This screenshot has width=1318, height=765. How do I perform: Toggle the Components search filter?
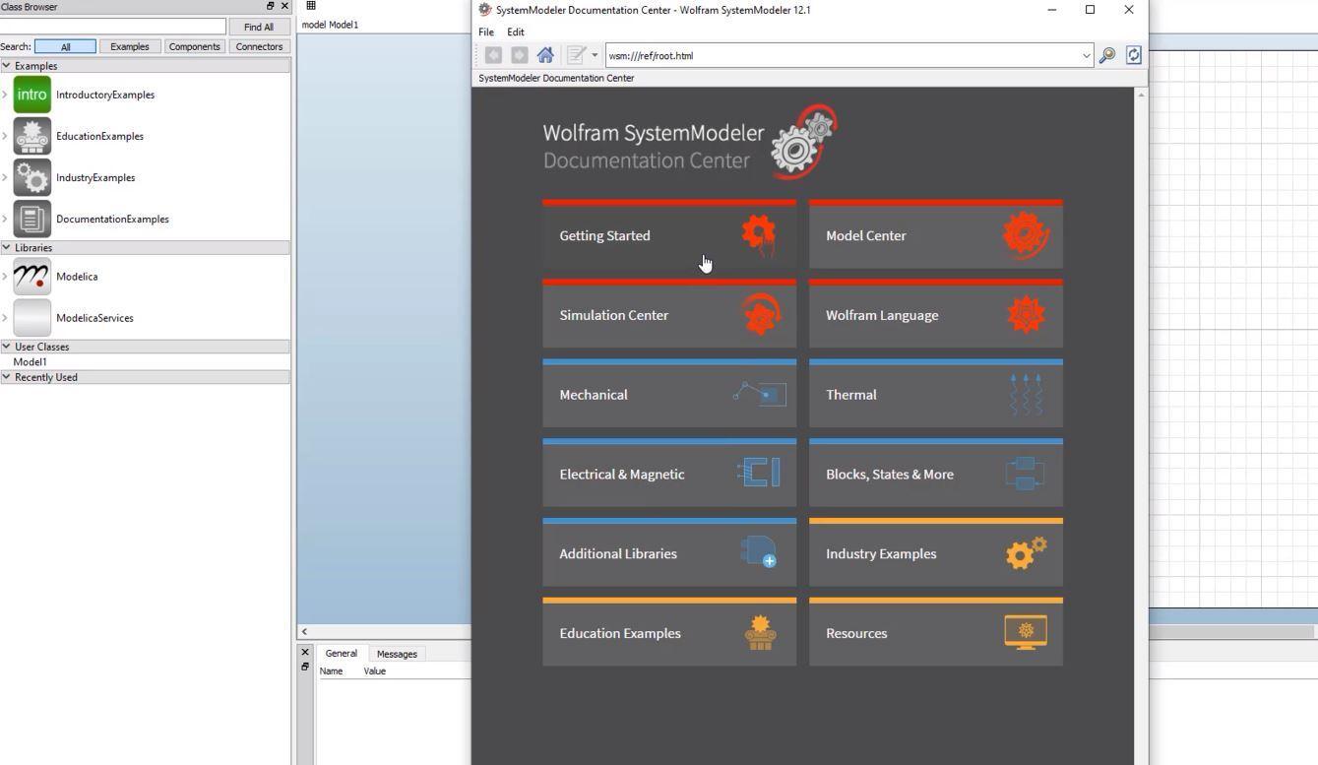coord(194,45)
